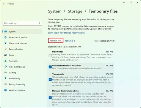Click the 4.02 MB Delivery Optimization size
The height and width of the screenshot is (108, 141).
(109, 91)
